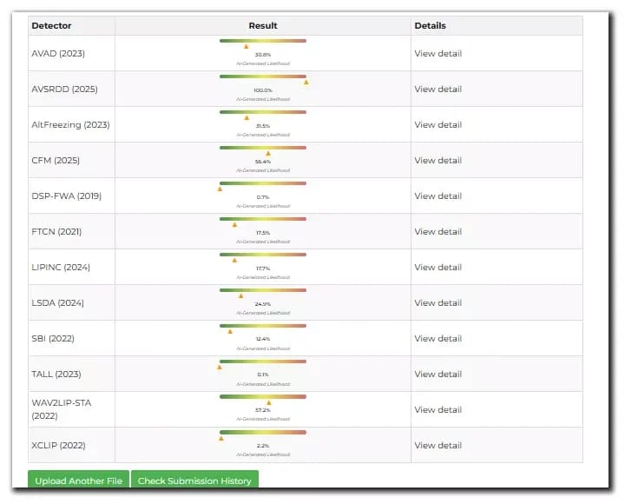Click the Result column header
The width and height of the screenshot is (625, 504).
pos(263,26)
